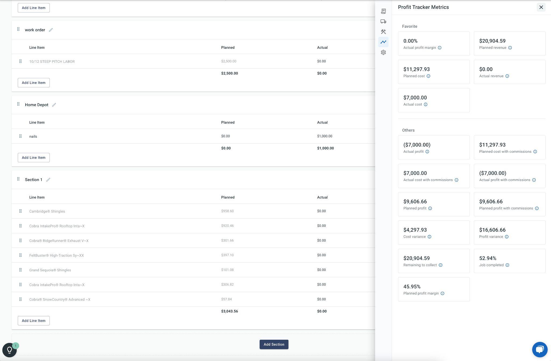Viewport: 551px width, 361px height.
Task: Add Line Item under Section 1
Action: pos(34,321)
